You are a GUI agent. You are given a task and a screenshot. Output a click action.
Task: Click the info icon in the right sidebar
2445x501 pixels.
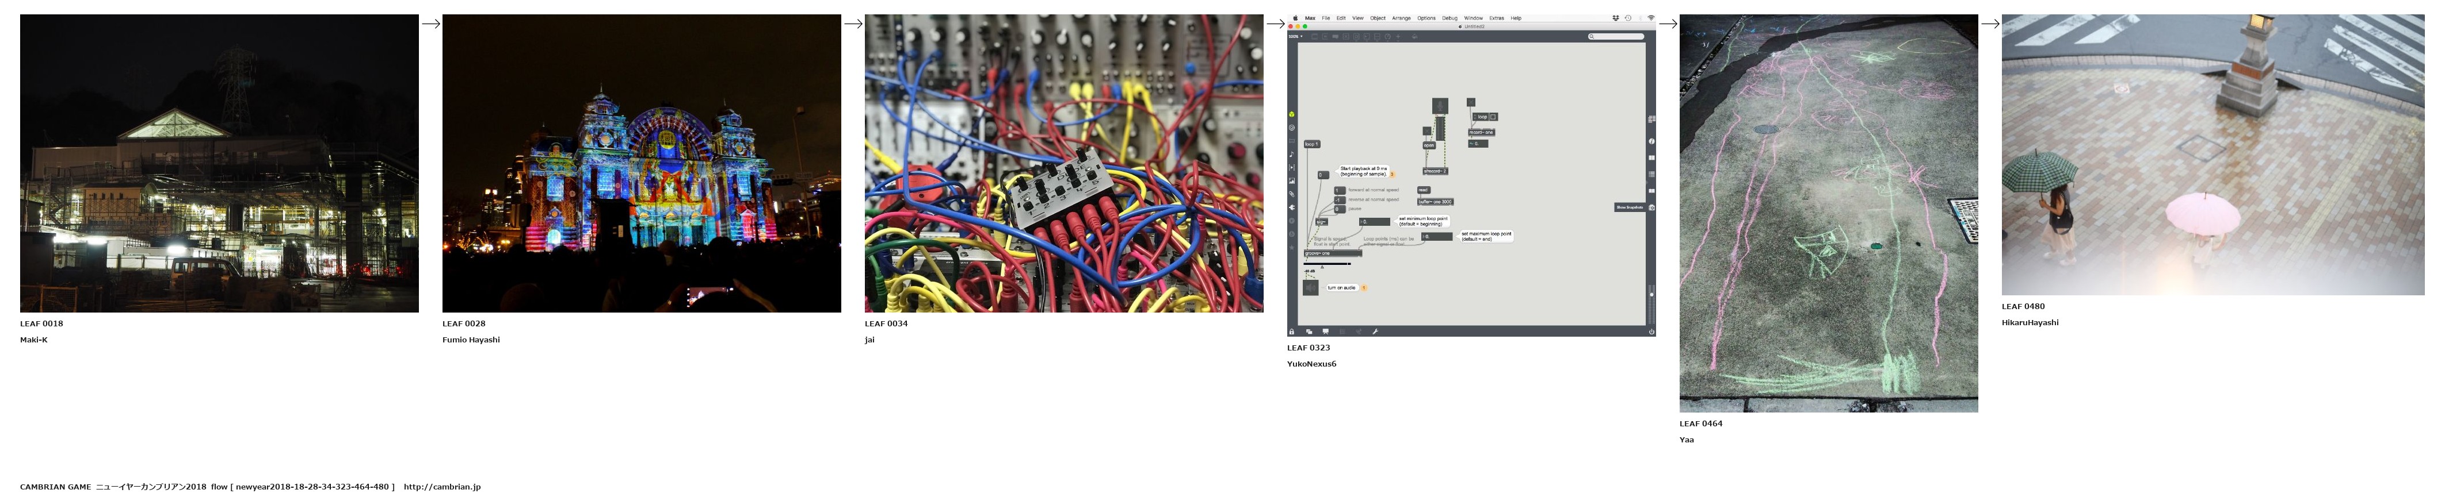click(x=1651, y=141)
